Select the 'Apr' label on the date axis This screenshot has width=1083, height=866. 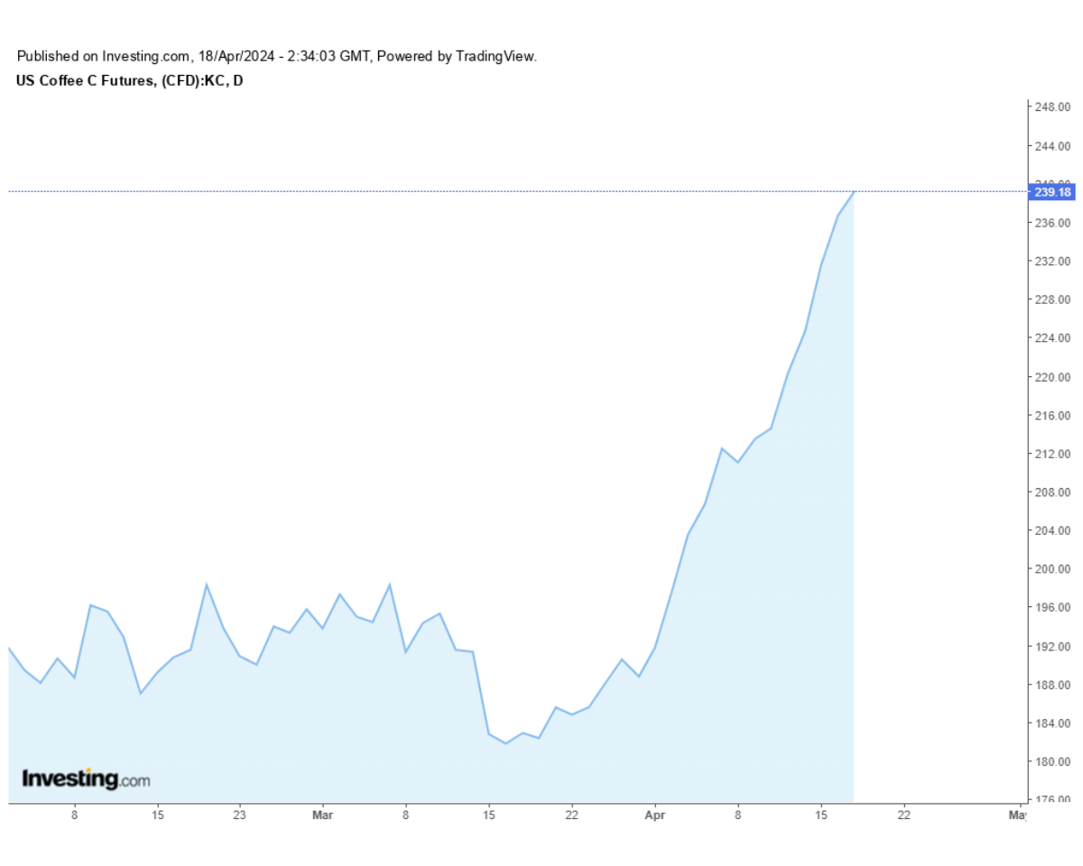pyautogui.click(x=654, y=815)
